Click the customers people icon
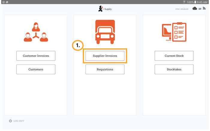 coord(36,32)
